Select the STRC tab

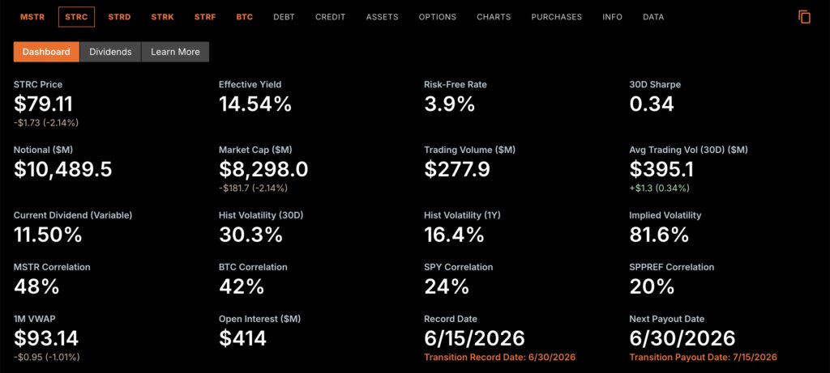[77, 17]
